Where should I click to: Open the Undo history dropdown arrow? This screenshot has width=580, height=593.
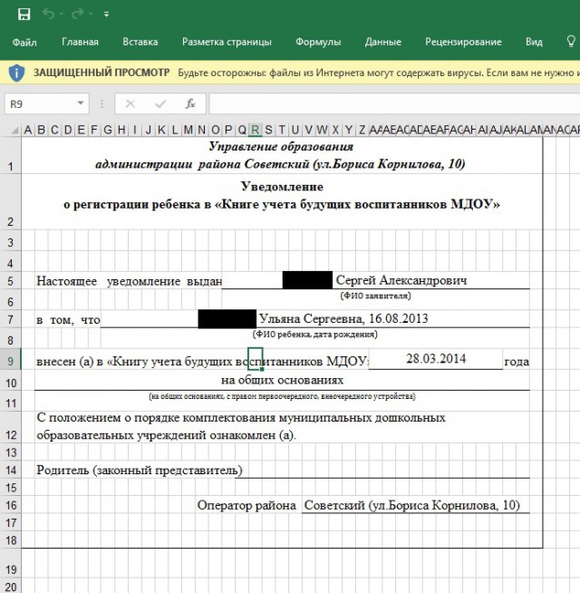point(62,14)
